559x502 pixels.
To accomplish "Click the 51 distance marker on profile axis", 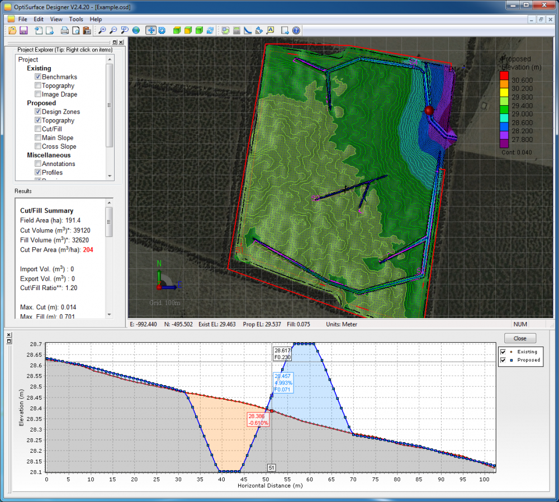I will tap(271, 468).
